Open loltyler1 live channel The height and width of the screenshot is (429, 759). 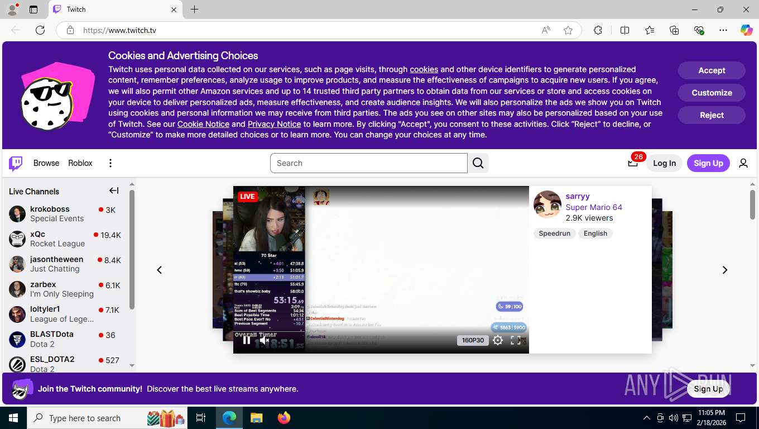coord(65,314)
